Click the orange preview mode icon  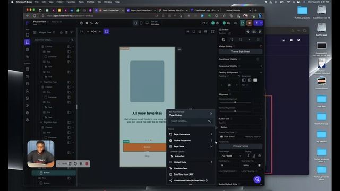pyautogui.click(x=249, y=23)
